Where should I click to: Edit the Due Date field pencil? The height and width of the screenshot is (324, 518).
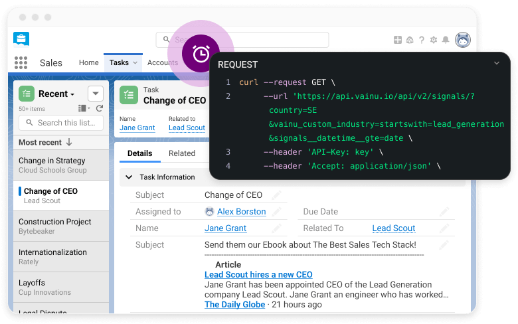coord(444,212)
